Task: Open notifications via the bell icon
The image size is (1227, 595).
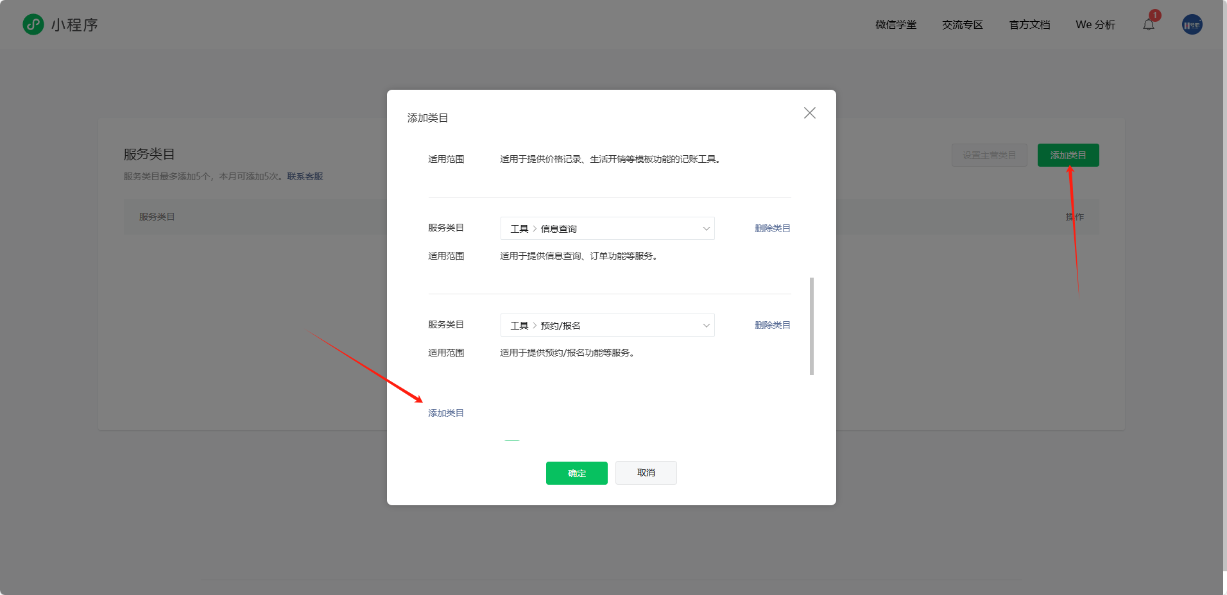Action: [x=1148, y=24]
